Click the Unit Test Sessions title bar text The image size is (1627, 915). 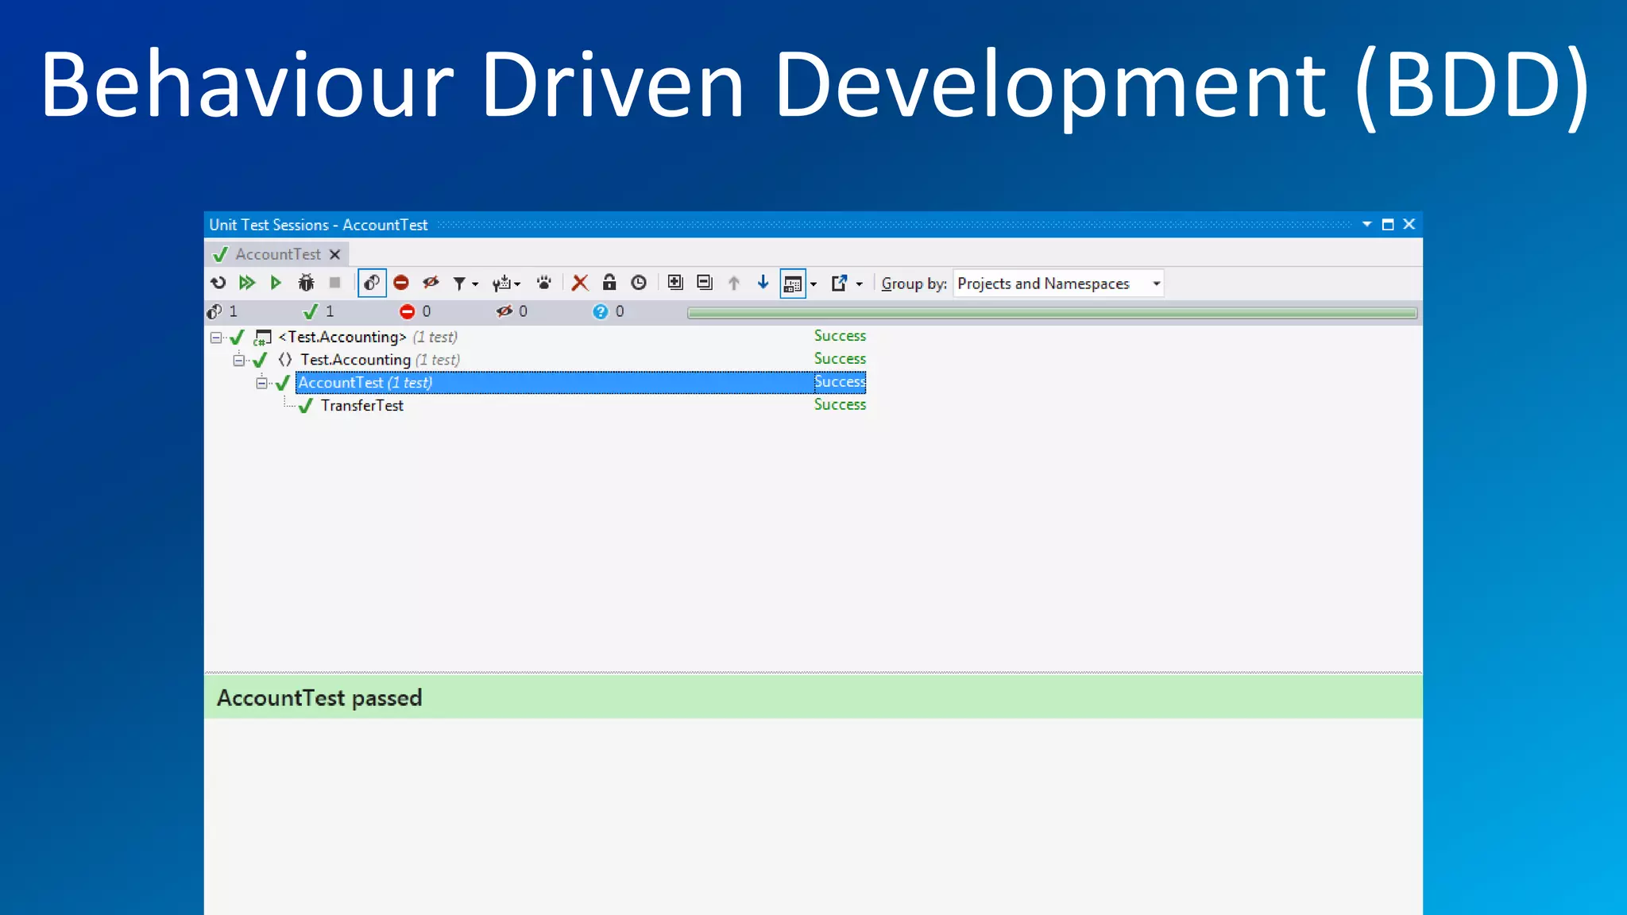point(318,225)
